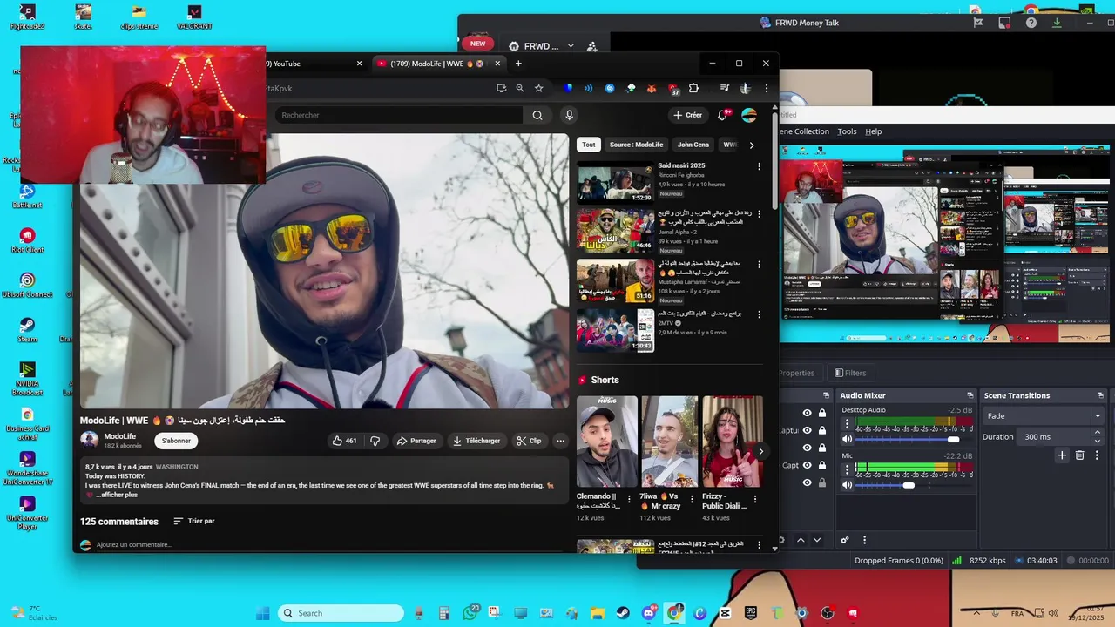Toggle lock on first OBS source
The height and width of the screenshot is (627, 1115).
click(821, 413)
